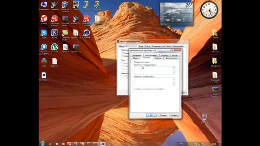Select the Updater v.1.0 WinRAR archive icon
260x146 pixels.
(x=76, y=48)
